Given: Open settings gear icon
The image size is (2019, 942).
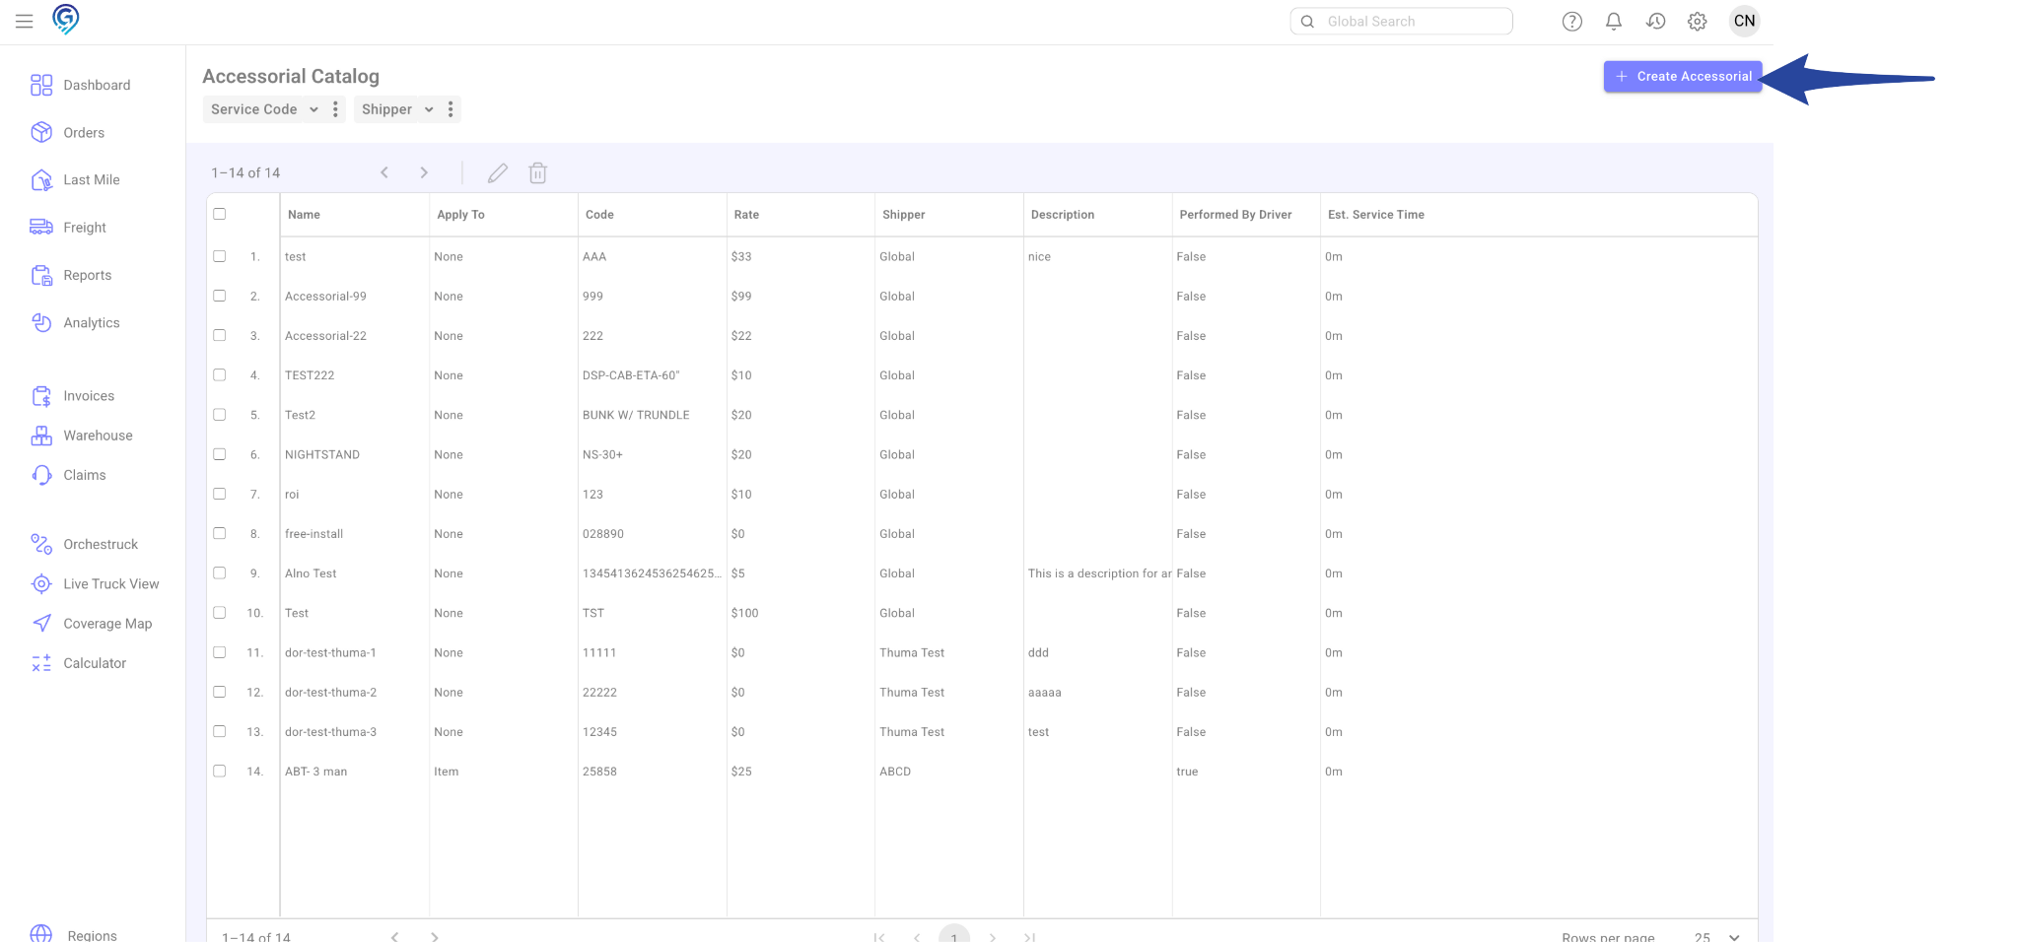Looking at the screenshot, I should coord(1698,22).
